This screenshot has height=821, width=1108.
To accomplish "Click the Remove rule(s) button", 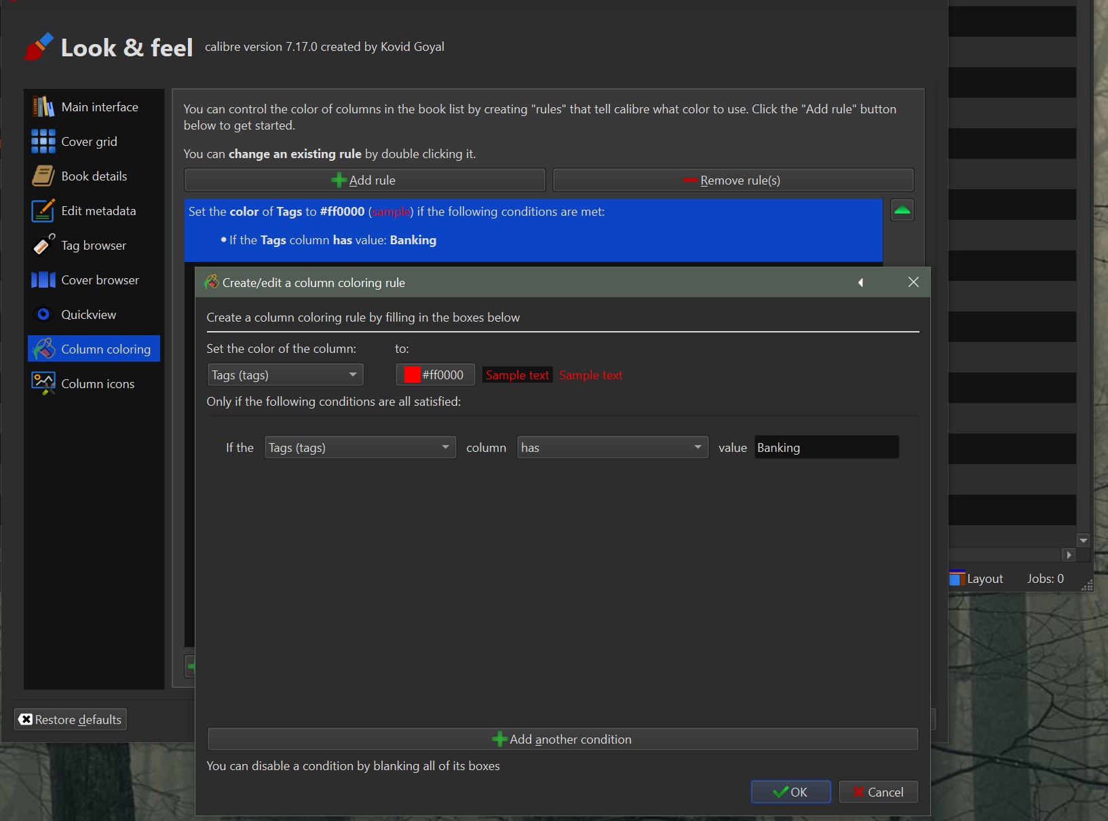I will [733, 180].
